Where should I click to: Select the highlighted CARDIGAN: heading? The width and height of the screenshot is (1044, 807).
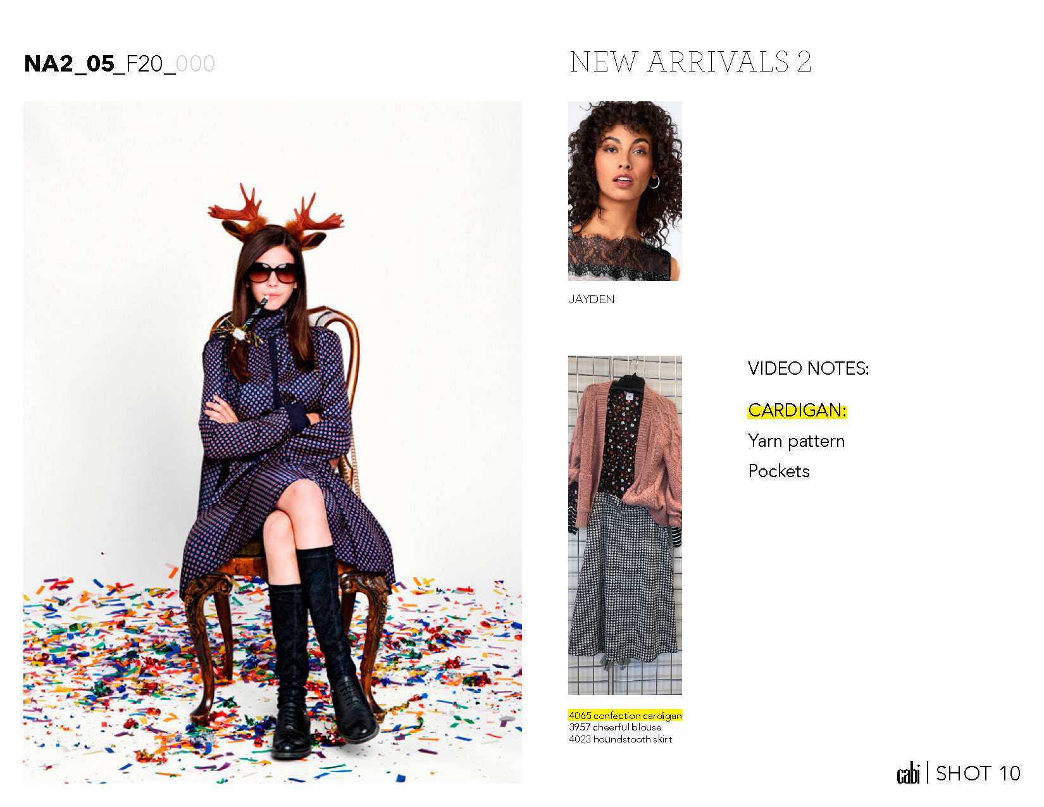[797, 410]
